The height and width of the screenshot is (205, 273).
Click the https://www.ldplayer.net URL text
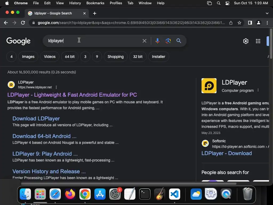pyautogui.click(x=35, y=87)
